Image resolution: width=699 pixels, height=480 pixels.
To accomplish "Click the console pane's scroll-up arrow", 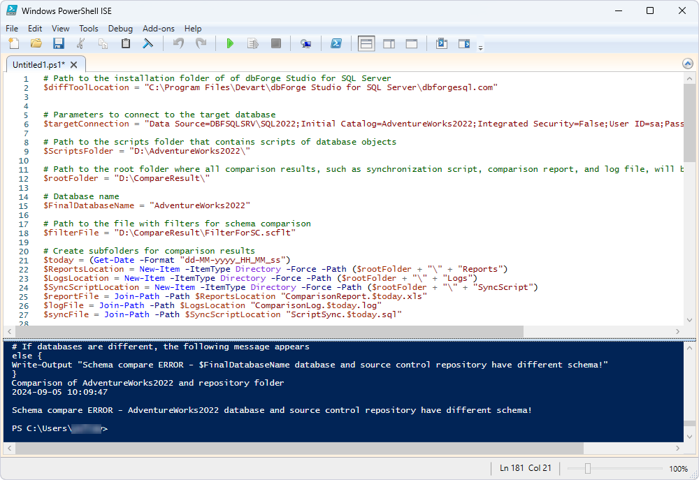I will [x=690, y=348].
